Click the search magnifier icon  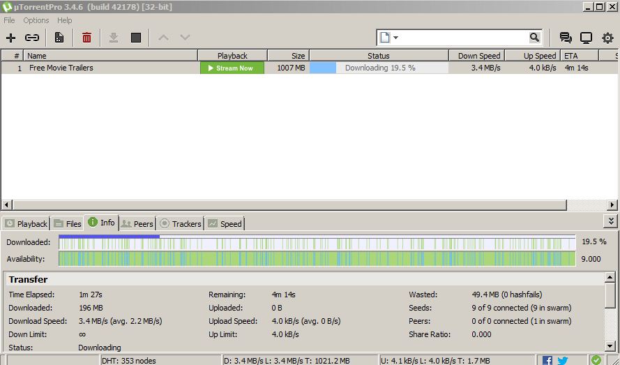click(x=534, y=37)
